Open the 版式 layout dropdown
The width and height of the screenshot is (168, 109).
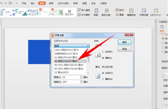[121, 10]
